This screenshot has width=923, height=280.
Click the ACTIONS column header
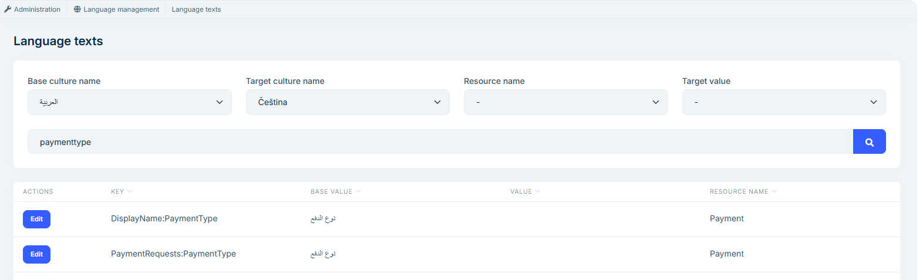(x=38, y=192)
